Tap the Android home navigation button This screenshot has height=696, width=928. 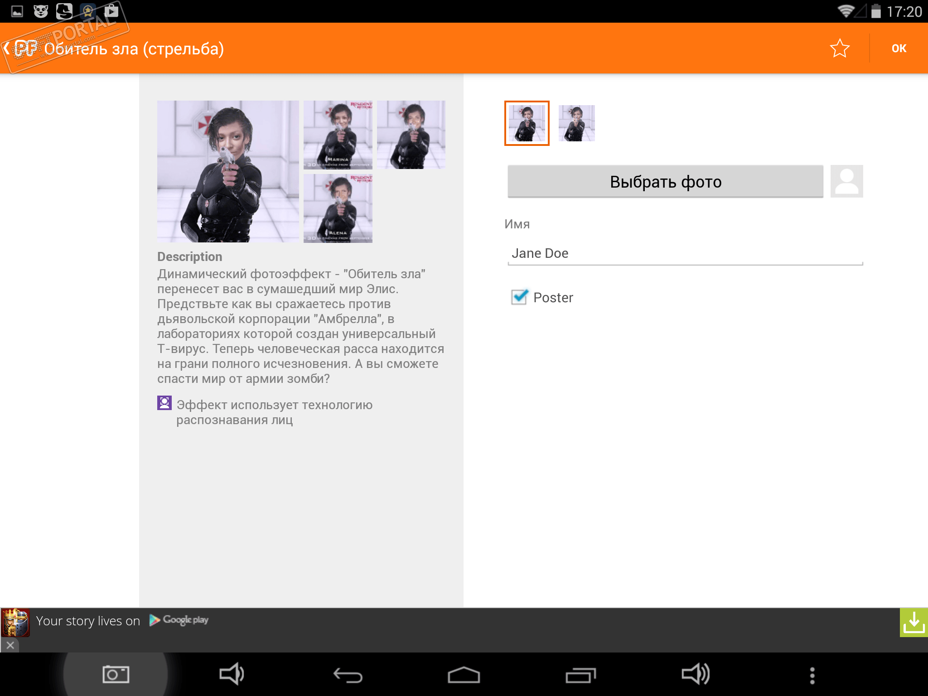tap(464, 675)
